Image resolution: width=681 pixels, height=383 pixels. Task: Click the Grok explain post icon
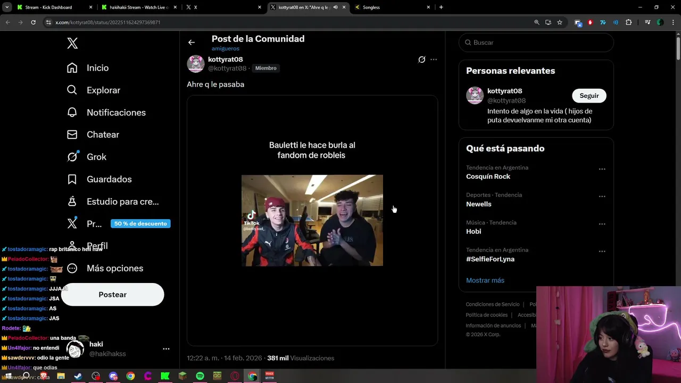422,60
